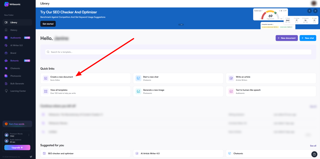Click the Bulk Generate sidebar icon
The height and width of the screenshot is (159, 320).
[6, 83]
